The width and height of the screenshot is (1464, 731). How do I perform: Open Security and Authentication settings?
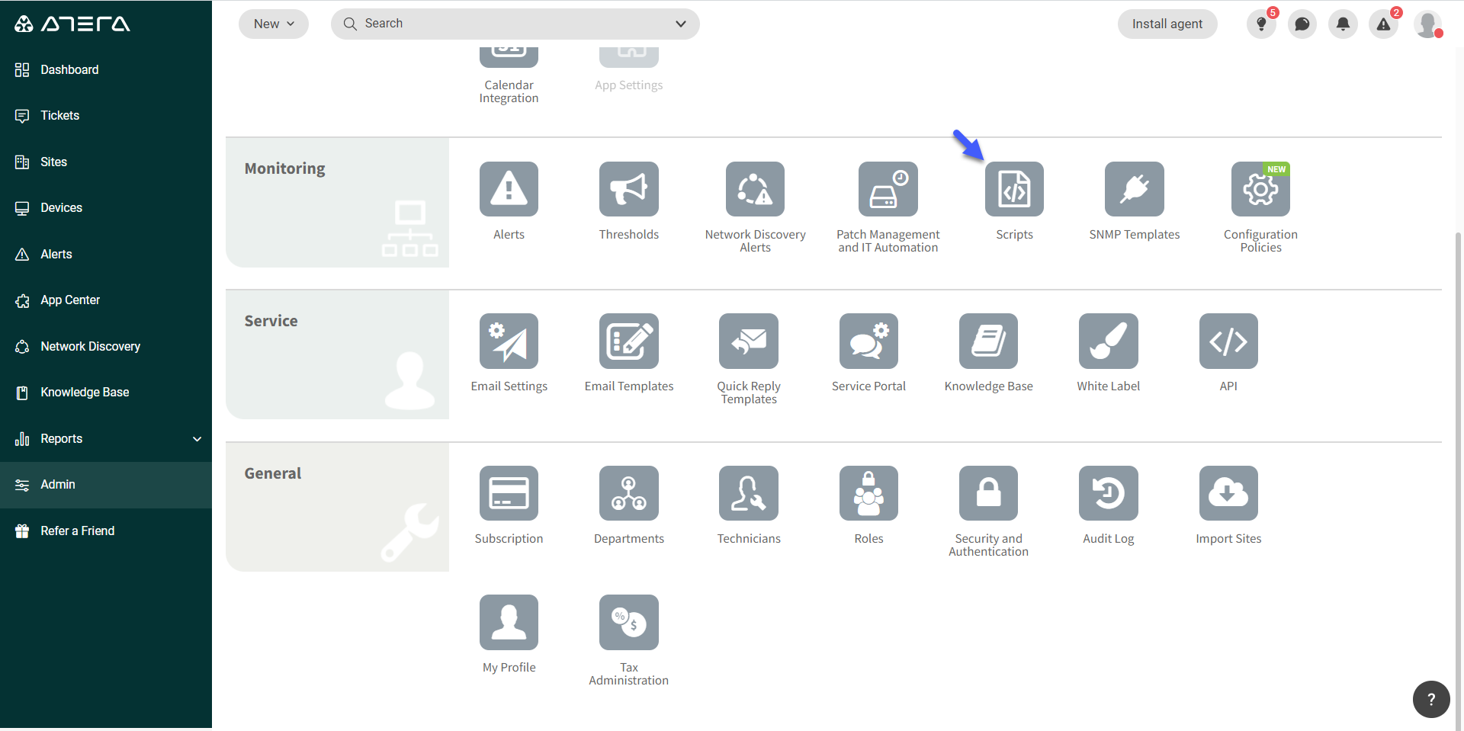tap(988, 493)
